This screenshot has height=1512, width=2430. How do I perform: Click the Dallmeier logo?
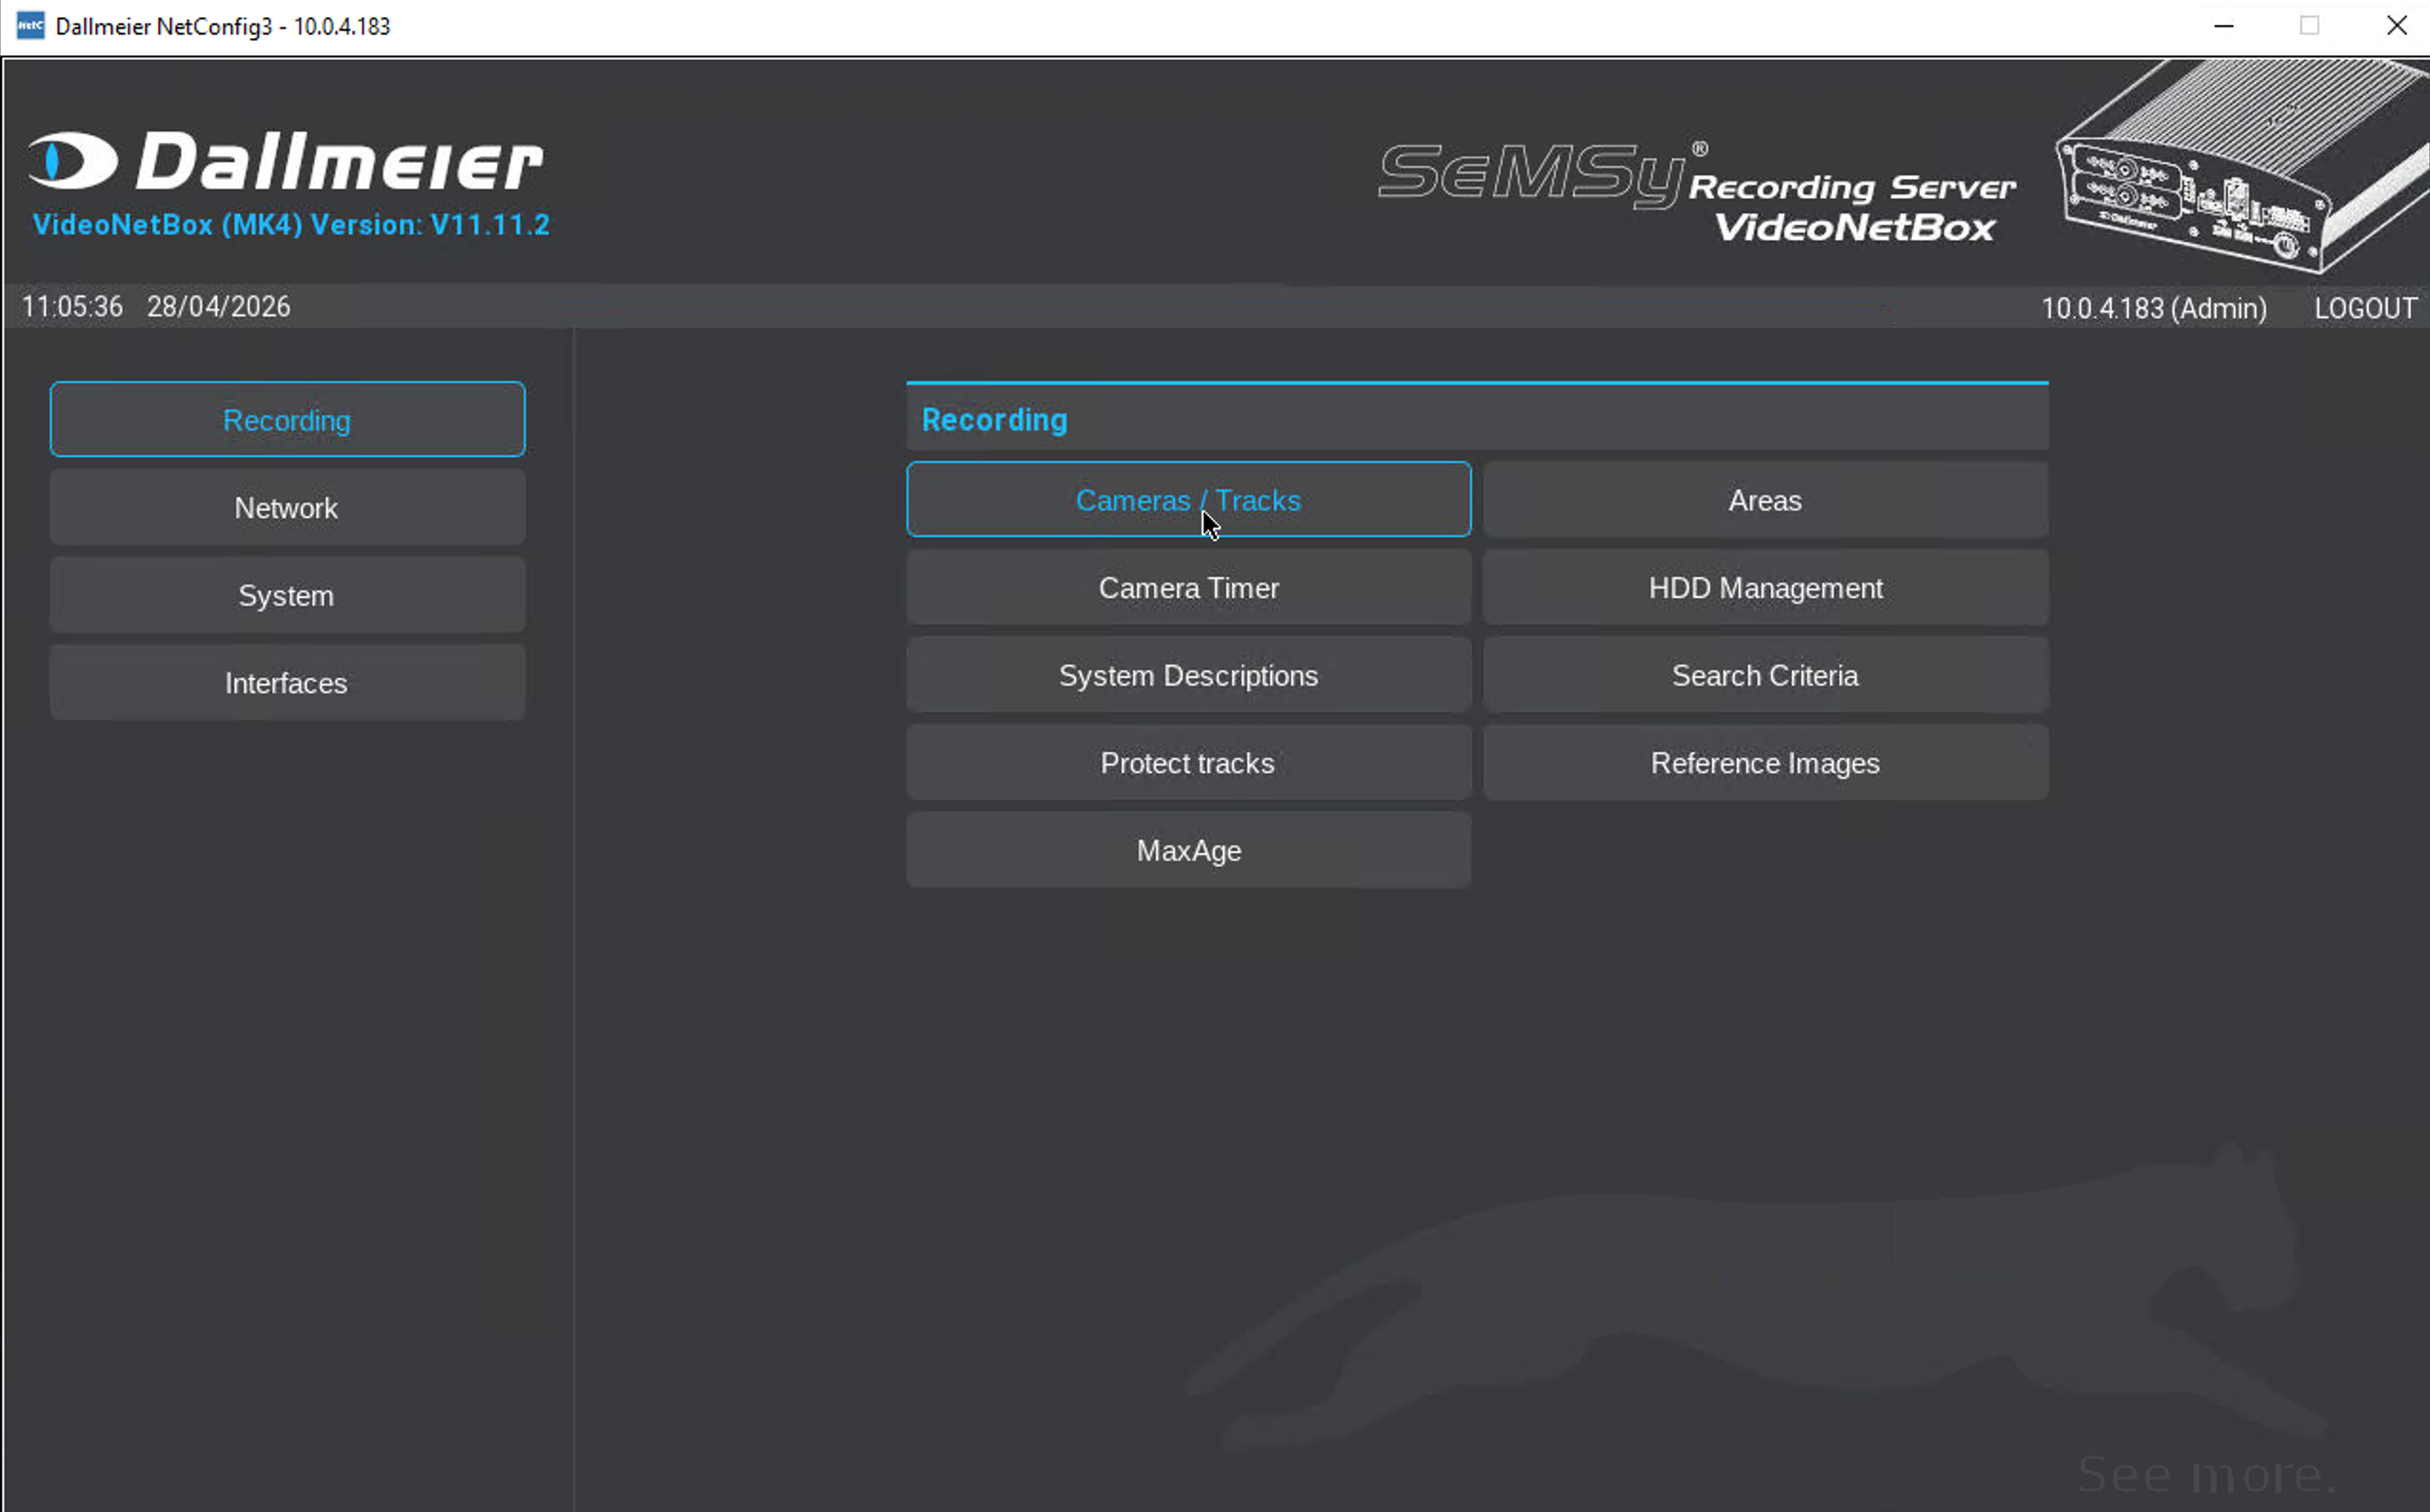(286, 161)
